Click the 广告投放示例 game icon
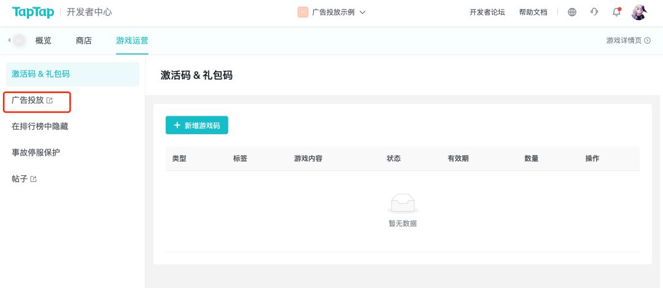The image size is (663, 288). [x=303, y=12]
